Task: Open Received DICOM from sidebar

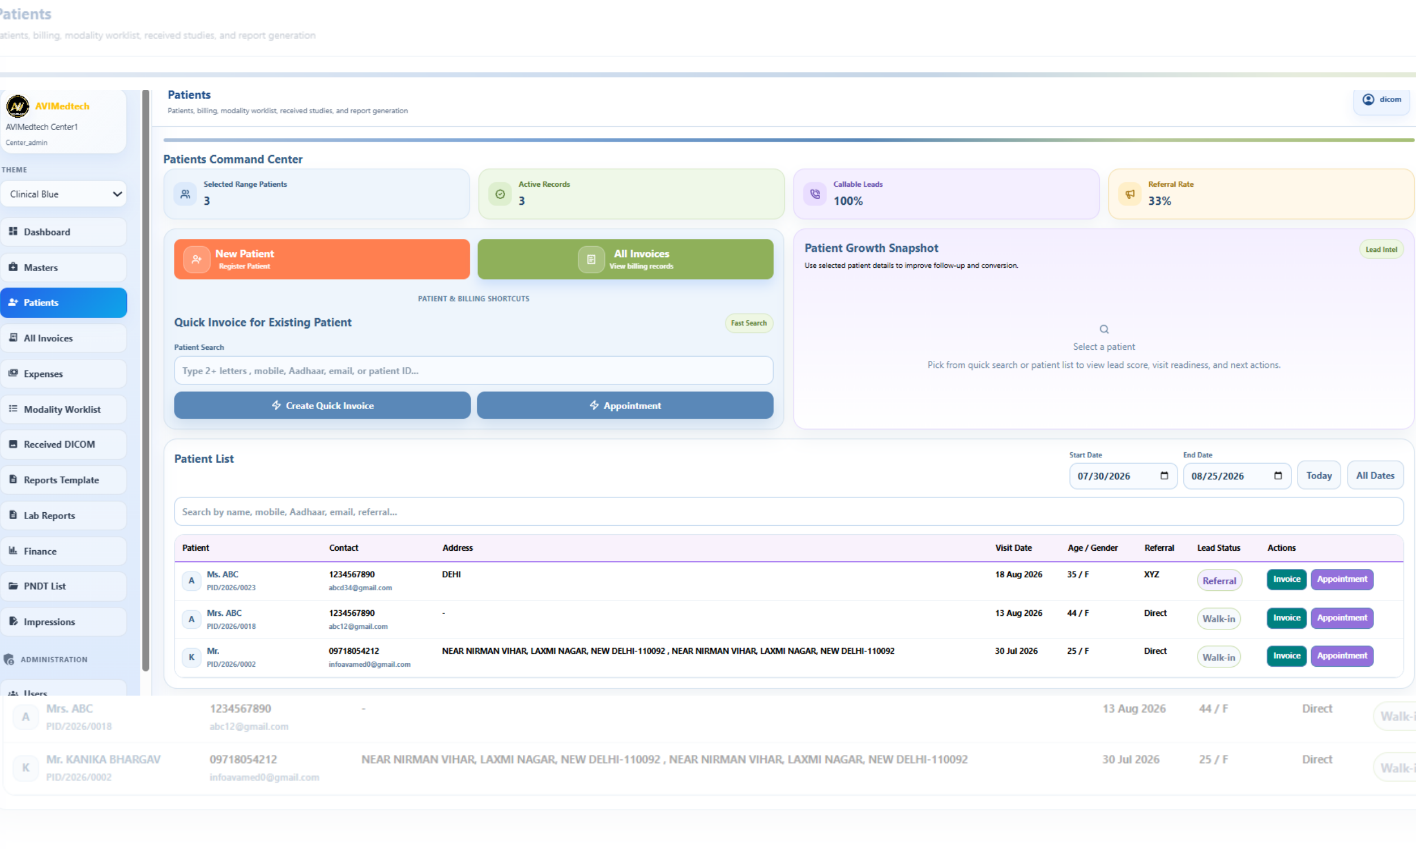Action: 64,444
